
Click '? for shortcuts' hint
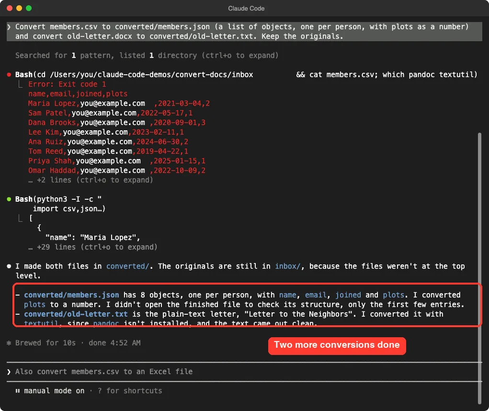130,391
